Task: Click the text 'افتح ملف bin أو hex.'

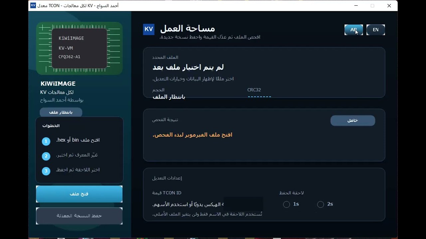Action: tap(78, 140)
